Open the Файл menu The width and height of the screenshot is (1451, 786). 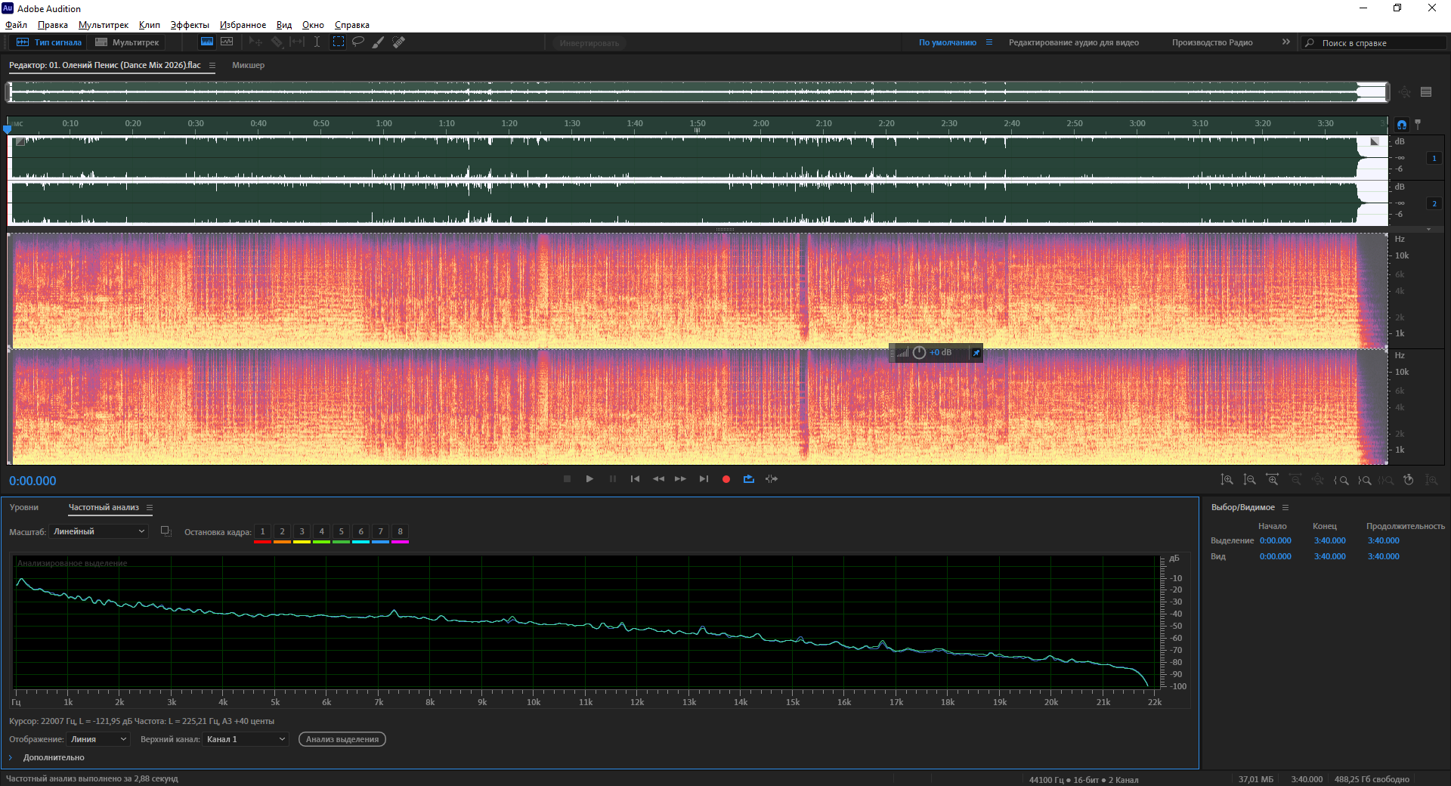pos(16,25)
